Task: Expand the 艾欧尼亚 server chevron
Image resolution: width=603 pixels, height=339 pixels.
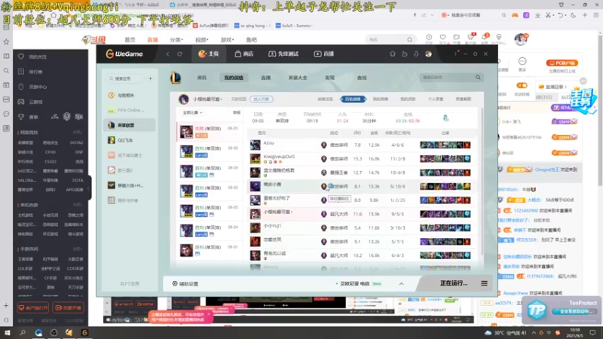Action: point(401,284)
